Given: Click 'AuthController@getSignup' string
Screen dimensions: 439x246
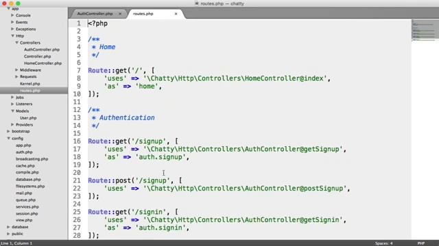Looking at the screenshot, I should click(x=292, y=149).
